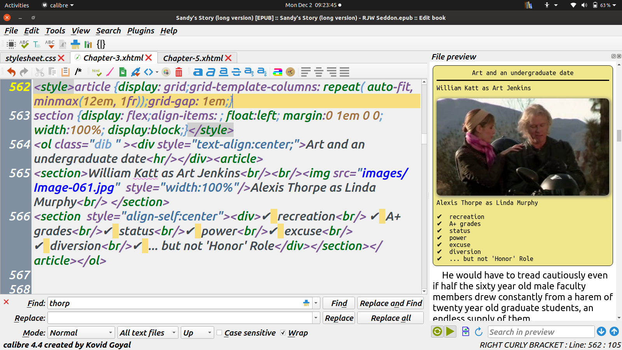
Task: Open the Mode dropdown set to Normal
Action: click(81, 333)
